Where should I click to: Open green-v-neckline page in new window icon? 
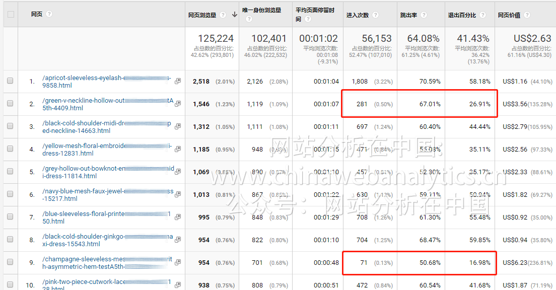pyautogui.click(x=178, y=104)
